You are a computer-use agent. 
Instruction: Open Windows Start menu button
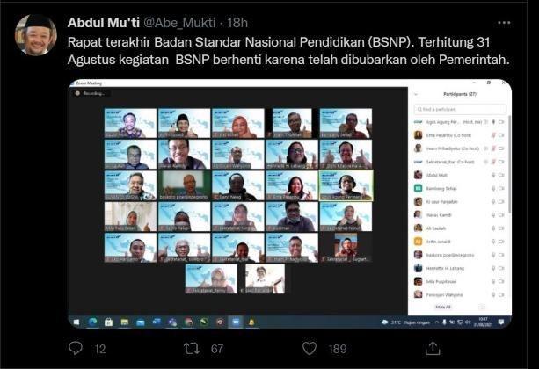pyautogui.click(x=76, y=322)
